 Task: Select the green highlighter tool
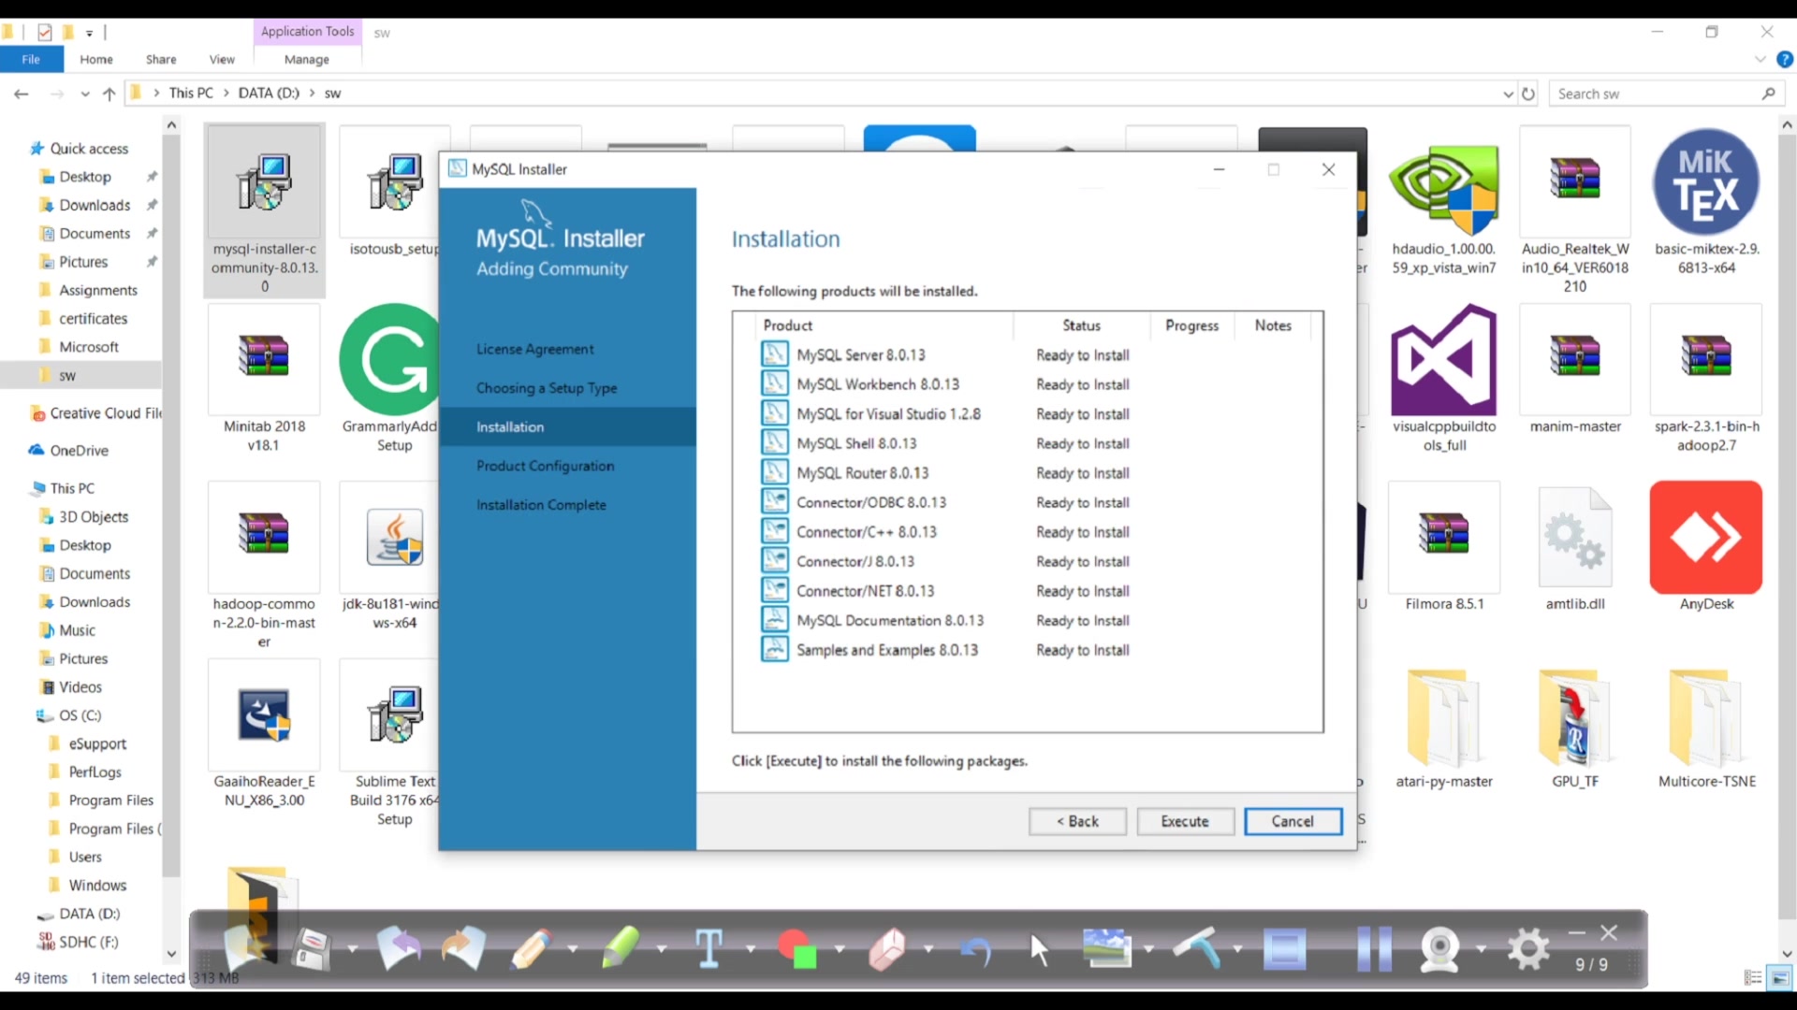coord(620,949)
